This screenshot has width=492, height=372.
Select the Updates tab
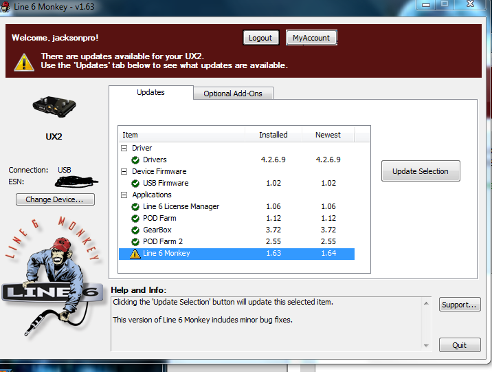pyautogui.click(x=150, y=92)
